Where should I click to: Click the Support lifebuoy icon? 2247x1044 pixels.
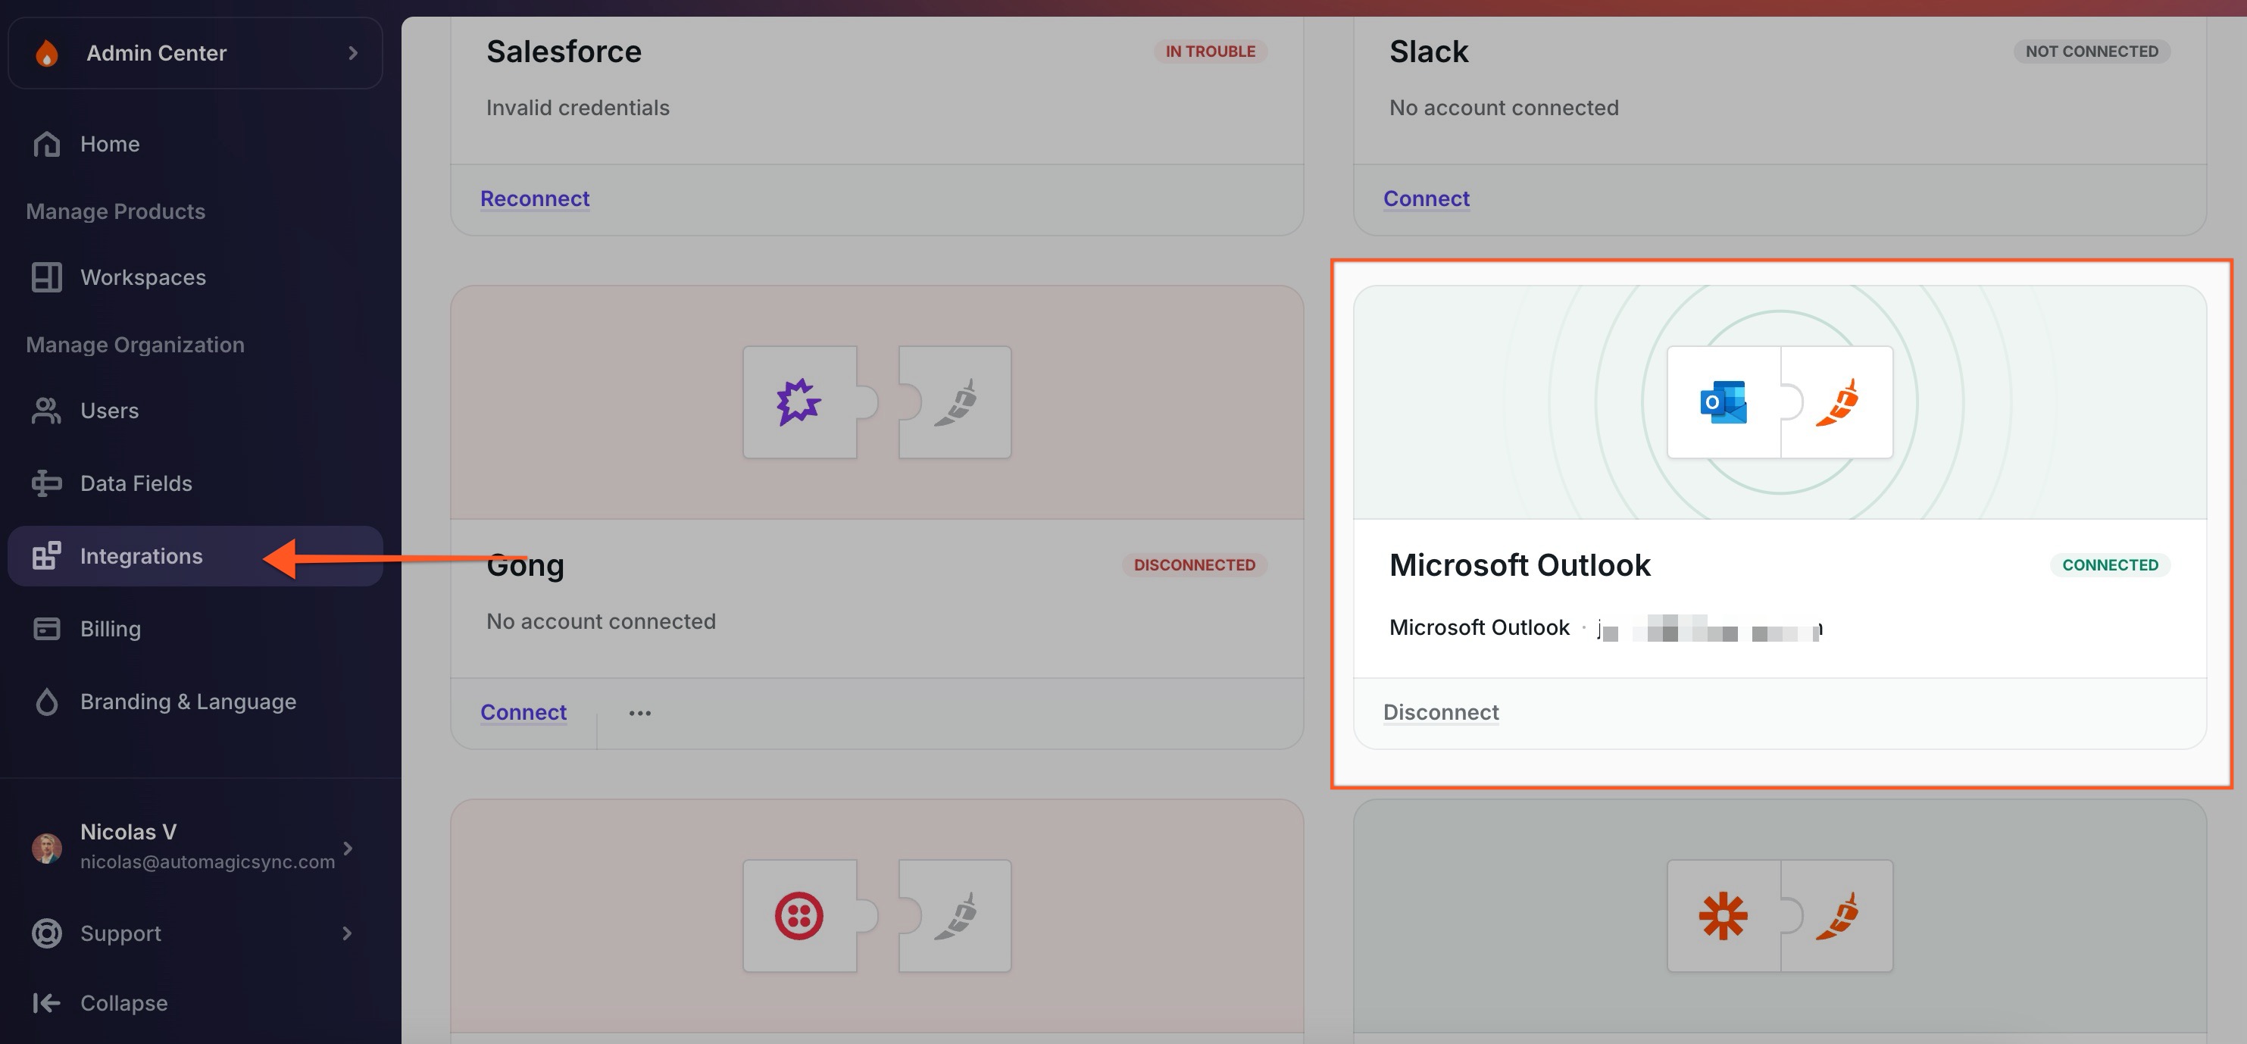tap(46, 933)
